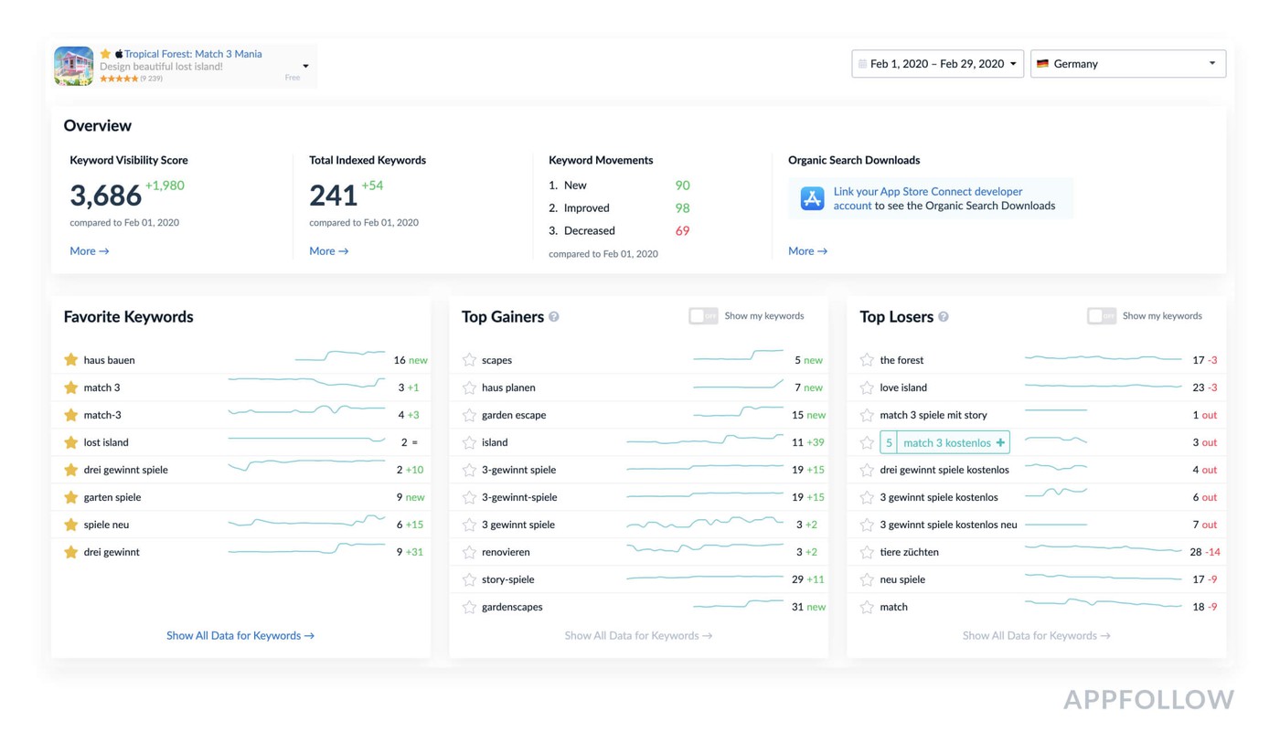Toggle Show my keywords in Top Gainers
1280x732 pixels.
(702, 316)
